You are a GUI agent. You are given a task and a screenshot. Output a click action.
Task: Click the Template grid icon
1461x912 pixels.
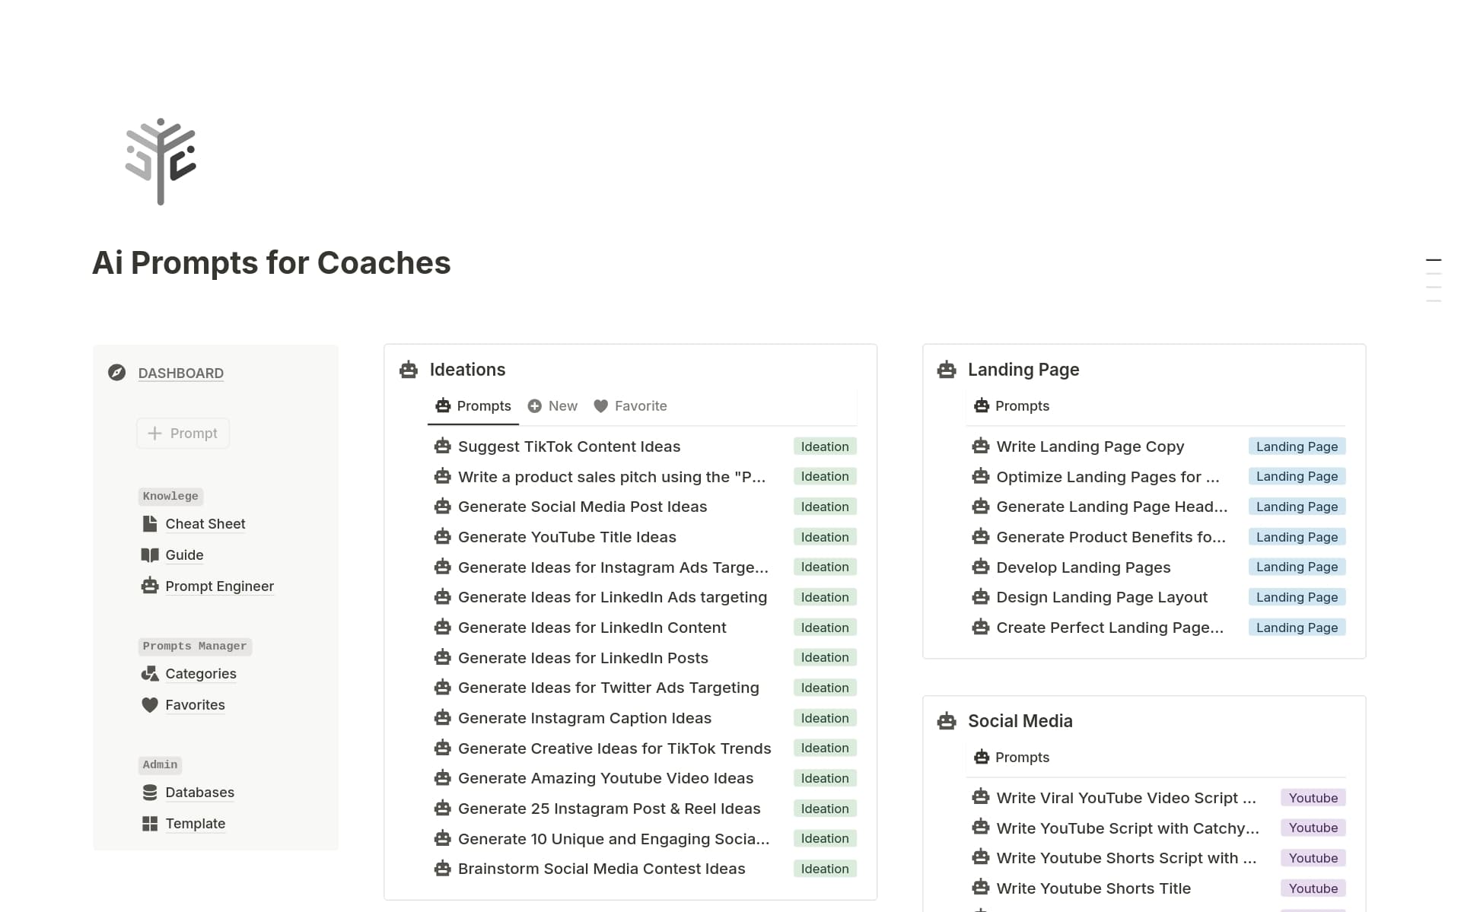click(150, 824)
